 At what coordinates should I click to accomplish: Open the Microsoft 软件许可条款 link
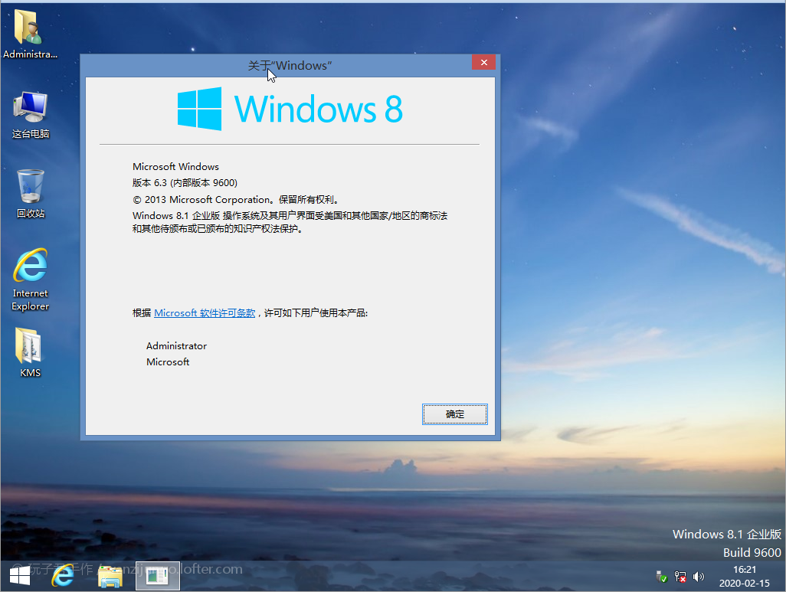205,313
